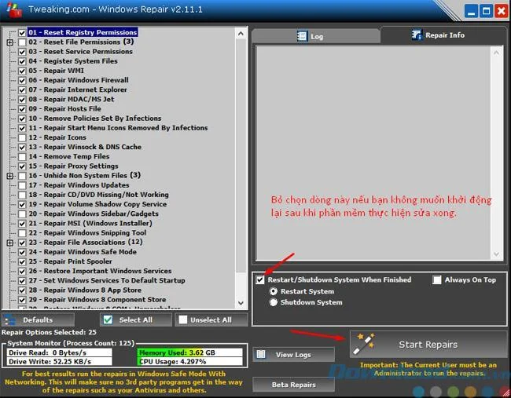
Task: Open Beta Repairs
Action: click(x=294, y=385)
